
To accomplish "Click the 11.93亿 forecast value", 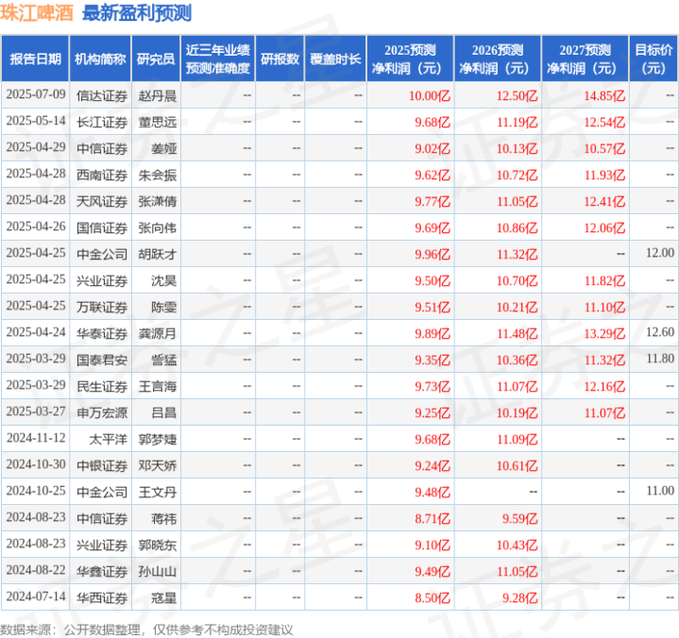I will pos(604,175).
